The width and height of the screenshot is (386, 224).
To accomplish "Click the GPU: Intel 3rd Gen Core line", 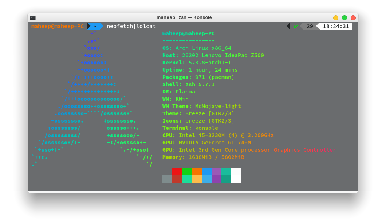I will pyautogui.click(x=249, y=150).
